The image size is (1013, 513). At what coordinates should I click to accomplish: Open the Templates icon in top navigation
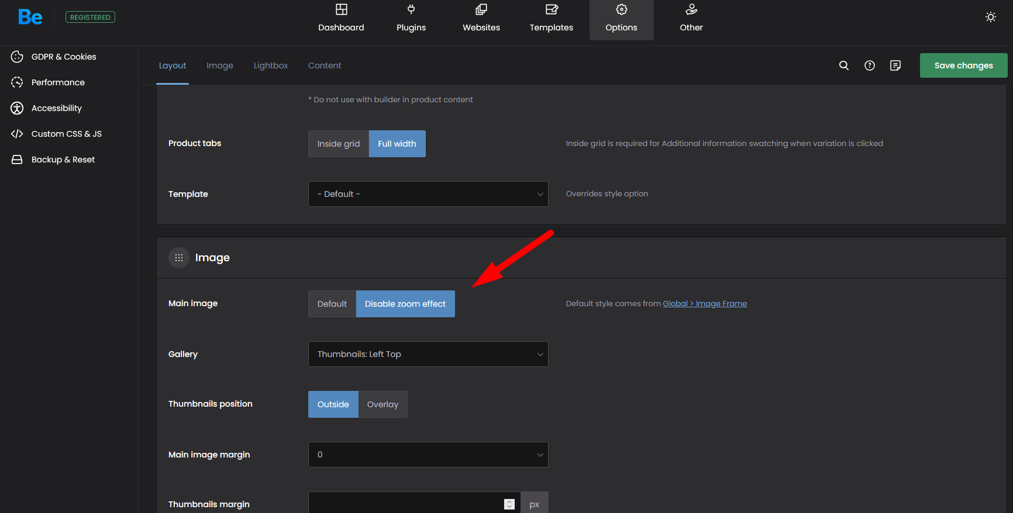point(552,9)
